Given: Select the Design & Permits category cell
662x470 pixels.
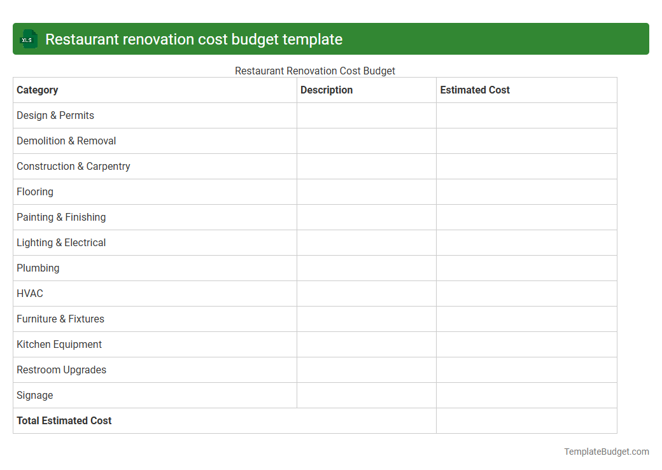Looking at the screenshot, I should click(x=55, y=115).
